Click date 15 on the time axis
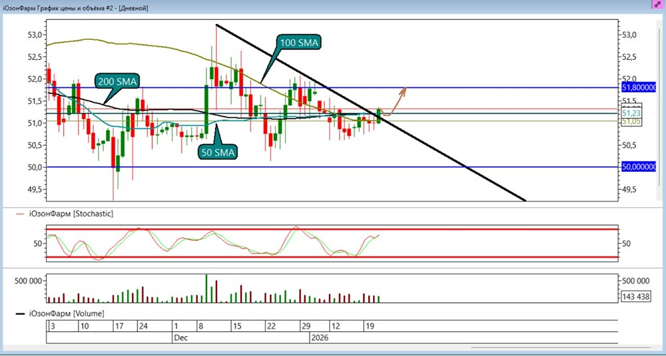Viewport: 666px width, 356px height. [237, 326]
